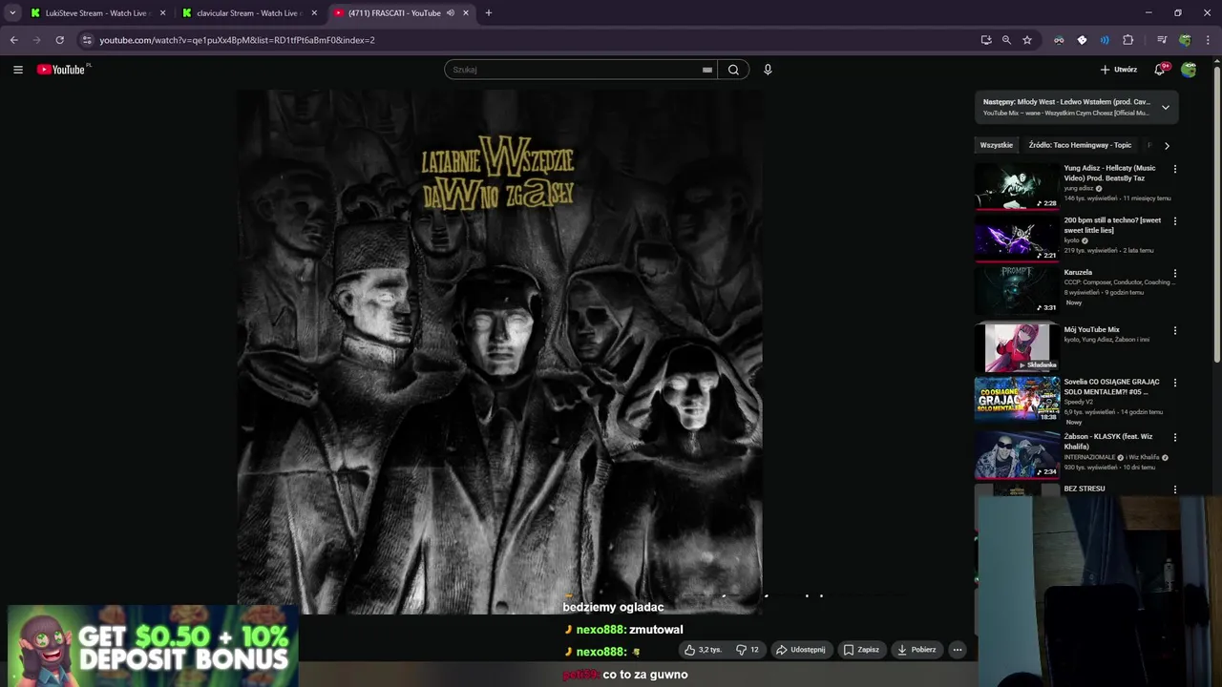Expand the Następny playlist panel chevron
The image size is (1222, 687).
click(x=1166, y=108)
